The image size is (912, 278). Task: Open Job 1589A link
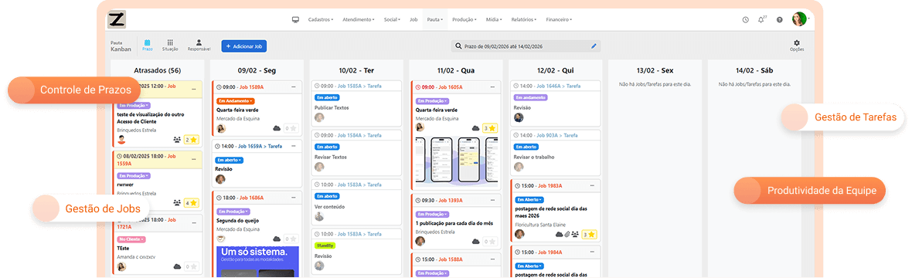[x=252, y=87]
